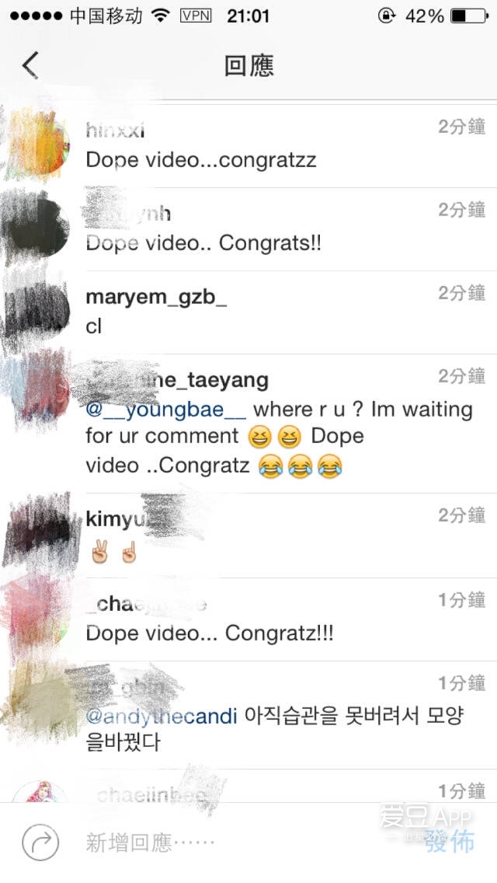Tap the rotation lock icon
497x883 pixels.
pyautogui.click(x=386, y=16)
